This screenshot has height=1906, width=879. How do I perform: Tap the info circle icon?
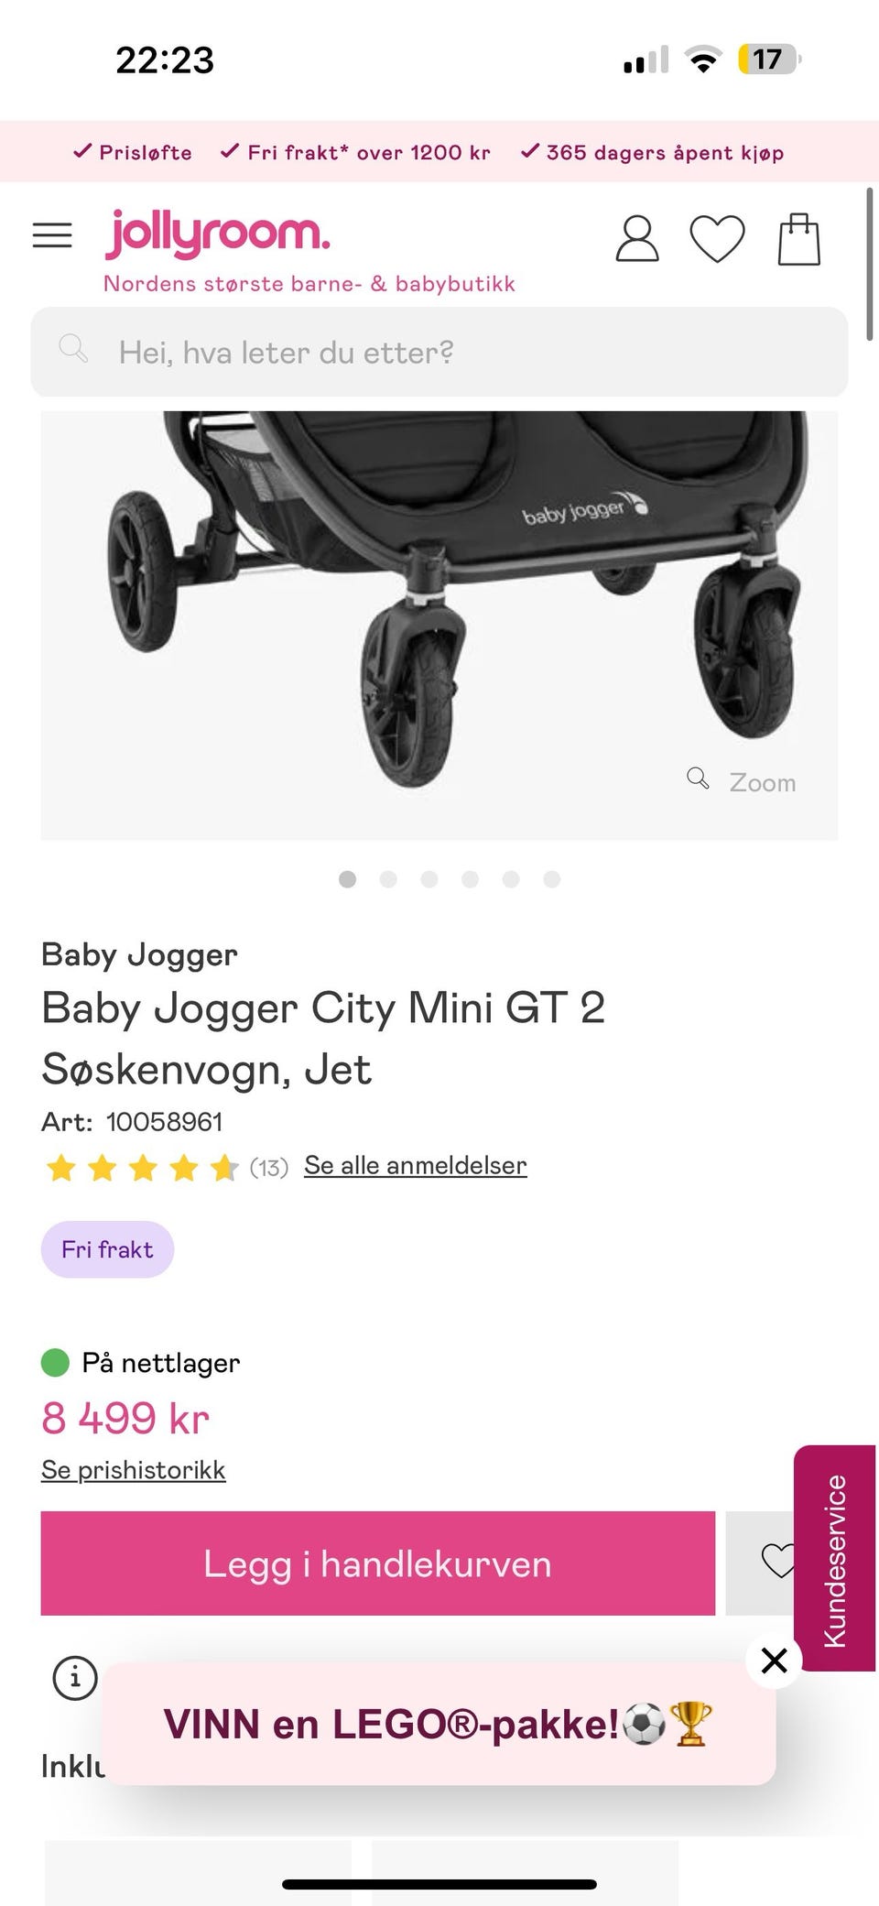pos(75,1678)
